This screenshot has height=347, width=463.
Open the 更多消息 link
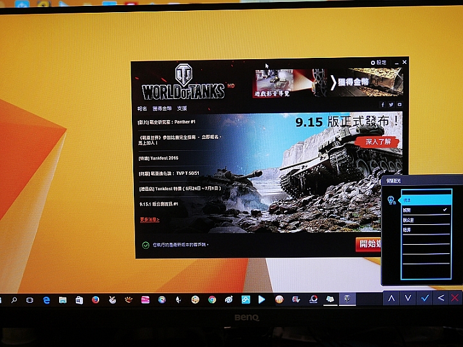tap(150, 220)
